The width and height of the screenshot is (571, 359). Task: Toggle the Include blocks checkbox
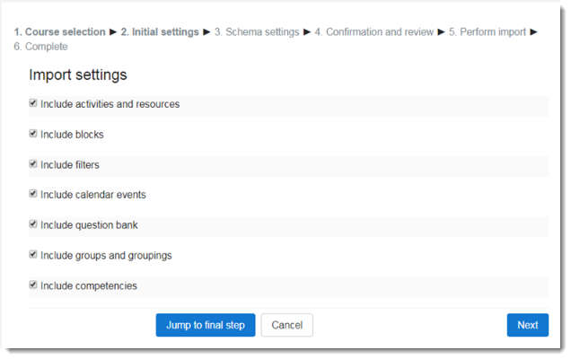[x=33, y=134]
